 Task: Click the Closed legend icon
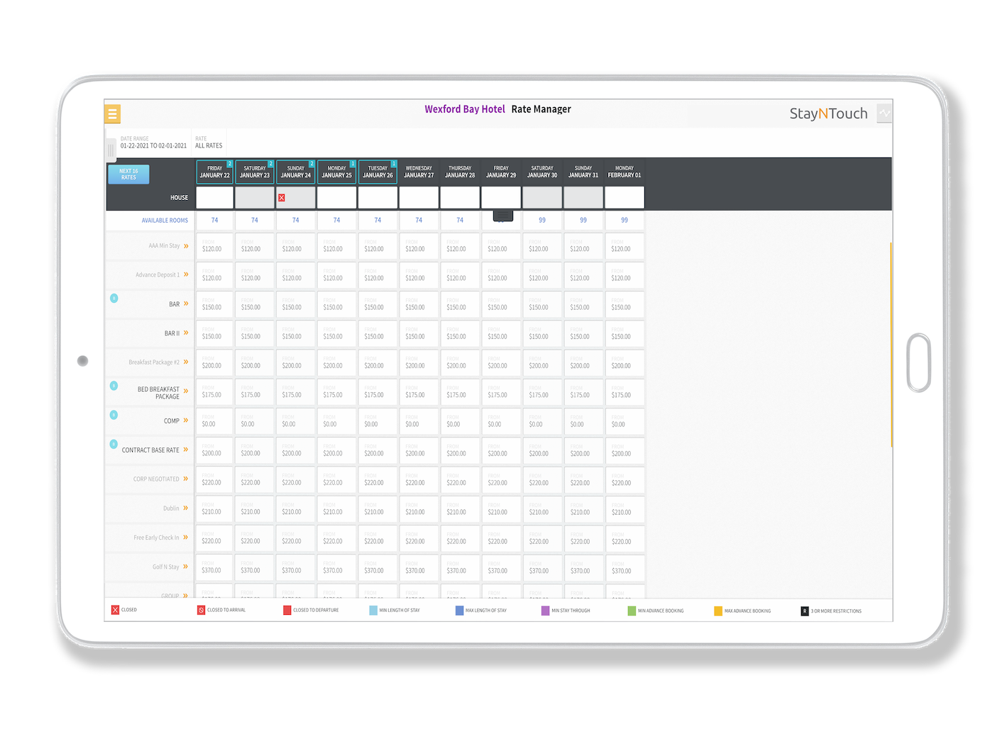115,610
